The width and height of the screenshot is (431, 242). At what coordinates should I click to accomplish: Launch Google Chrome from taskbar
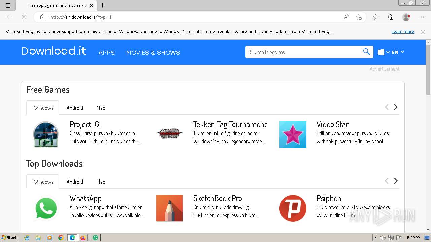[x=61, y=238]
